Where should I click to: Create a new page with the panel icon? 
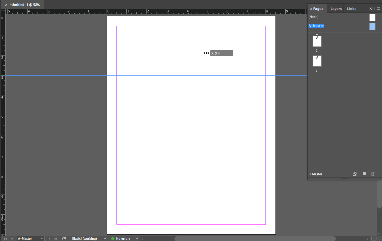click(364, 174)
